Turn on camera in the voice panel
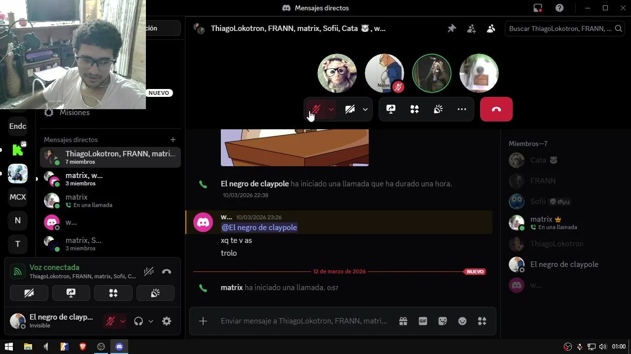Viewport: 631px width, 354px height. tap(29, 293)
